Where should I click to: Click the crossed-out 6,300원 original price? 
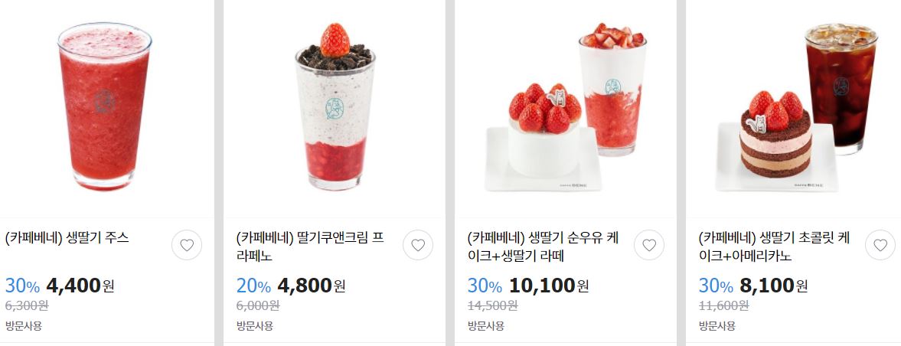coord(27,305)
